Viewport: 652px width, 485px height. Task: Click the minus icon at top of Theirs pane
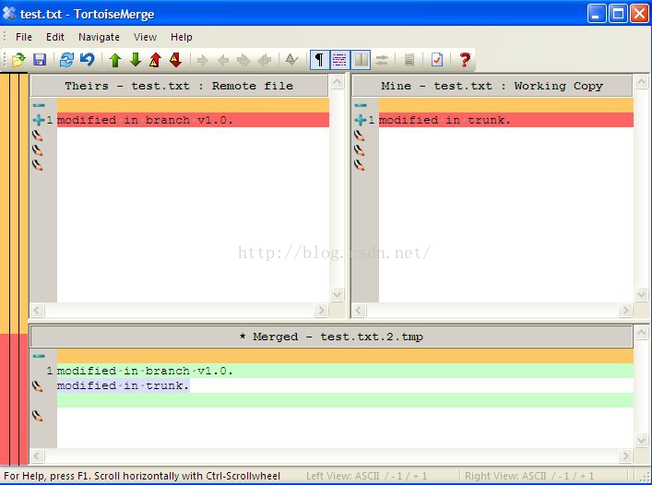click(39, 105)
